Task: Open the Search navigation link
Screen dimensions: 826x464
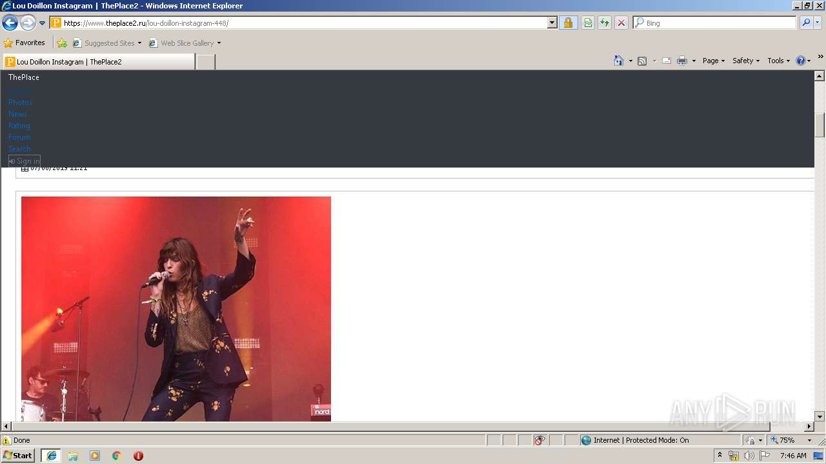Action: click(19, 149)
